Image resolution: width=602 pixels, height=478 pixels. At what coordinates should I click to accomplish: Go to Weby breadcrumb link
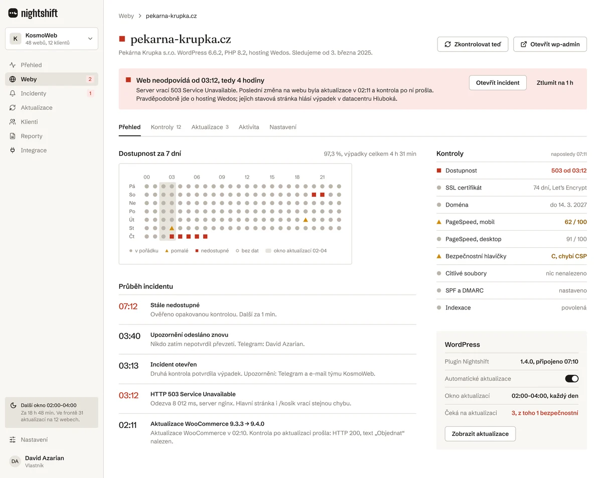pyautogui.click(x=126, y=16)
